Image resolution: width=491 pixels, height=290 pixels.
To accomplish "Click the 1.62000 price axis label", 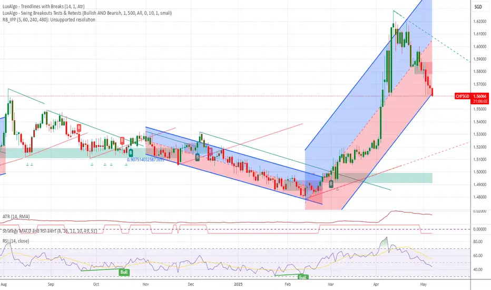I will point(480,21).
